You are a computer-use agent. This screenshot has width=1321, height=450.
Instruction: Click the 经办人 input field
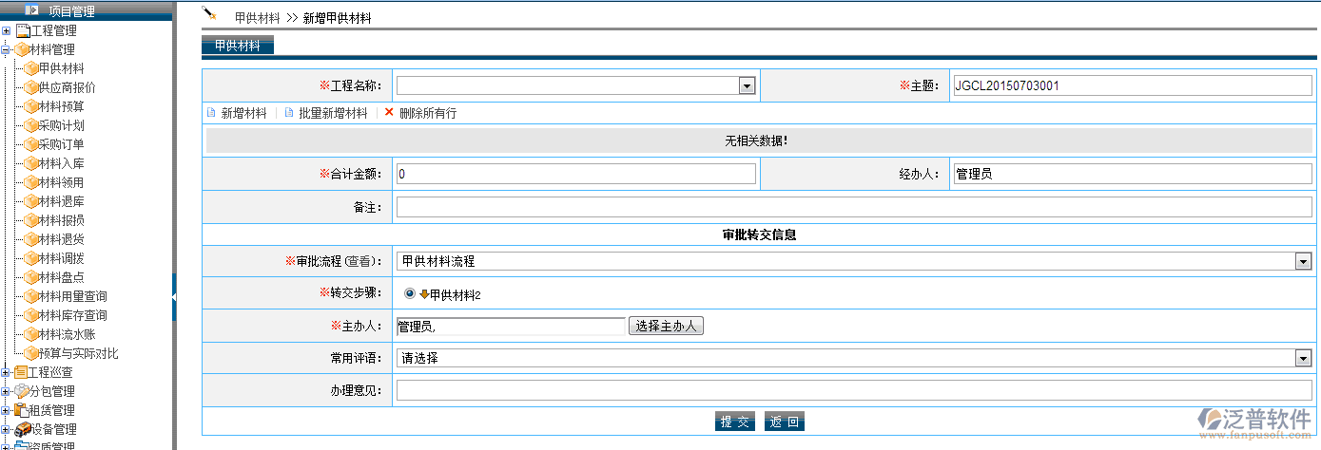(1131, 174)
